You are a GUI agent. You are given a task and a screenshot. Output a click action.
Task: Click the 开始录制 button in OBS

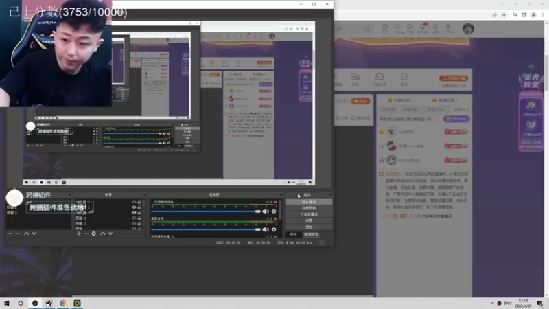pos(309,208)
